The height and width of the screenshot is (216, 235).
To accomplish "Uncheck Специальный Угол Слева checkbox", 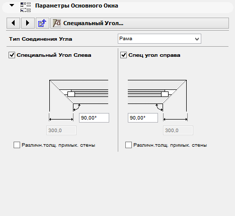I will pos(12,55).
